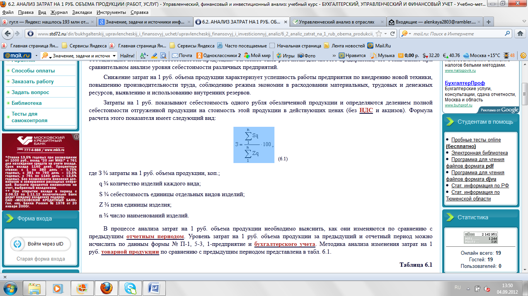Image resolution: width=528 pixels, height=296 pixels.
Task: Click the Войти через uID button
Action: [41, 244]
